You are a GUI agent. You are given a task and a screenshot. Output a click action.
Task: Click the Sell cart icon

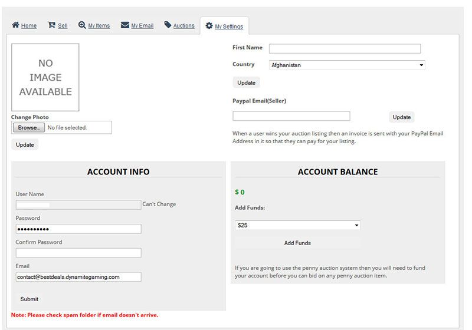[x=51, y=25]
